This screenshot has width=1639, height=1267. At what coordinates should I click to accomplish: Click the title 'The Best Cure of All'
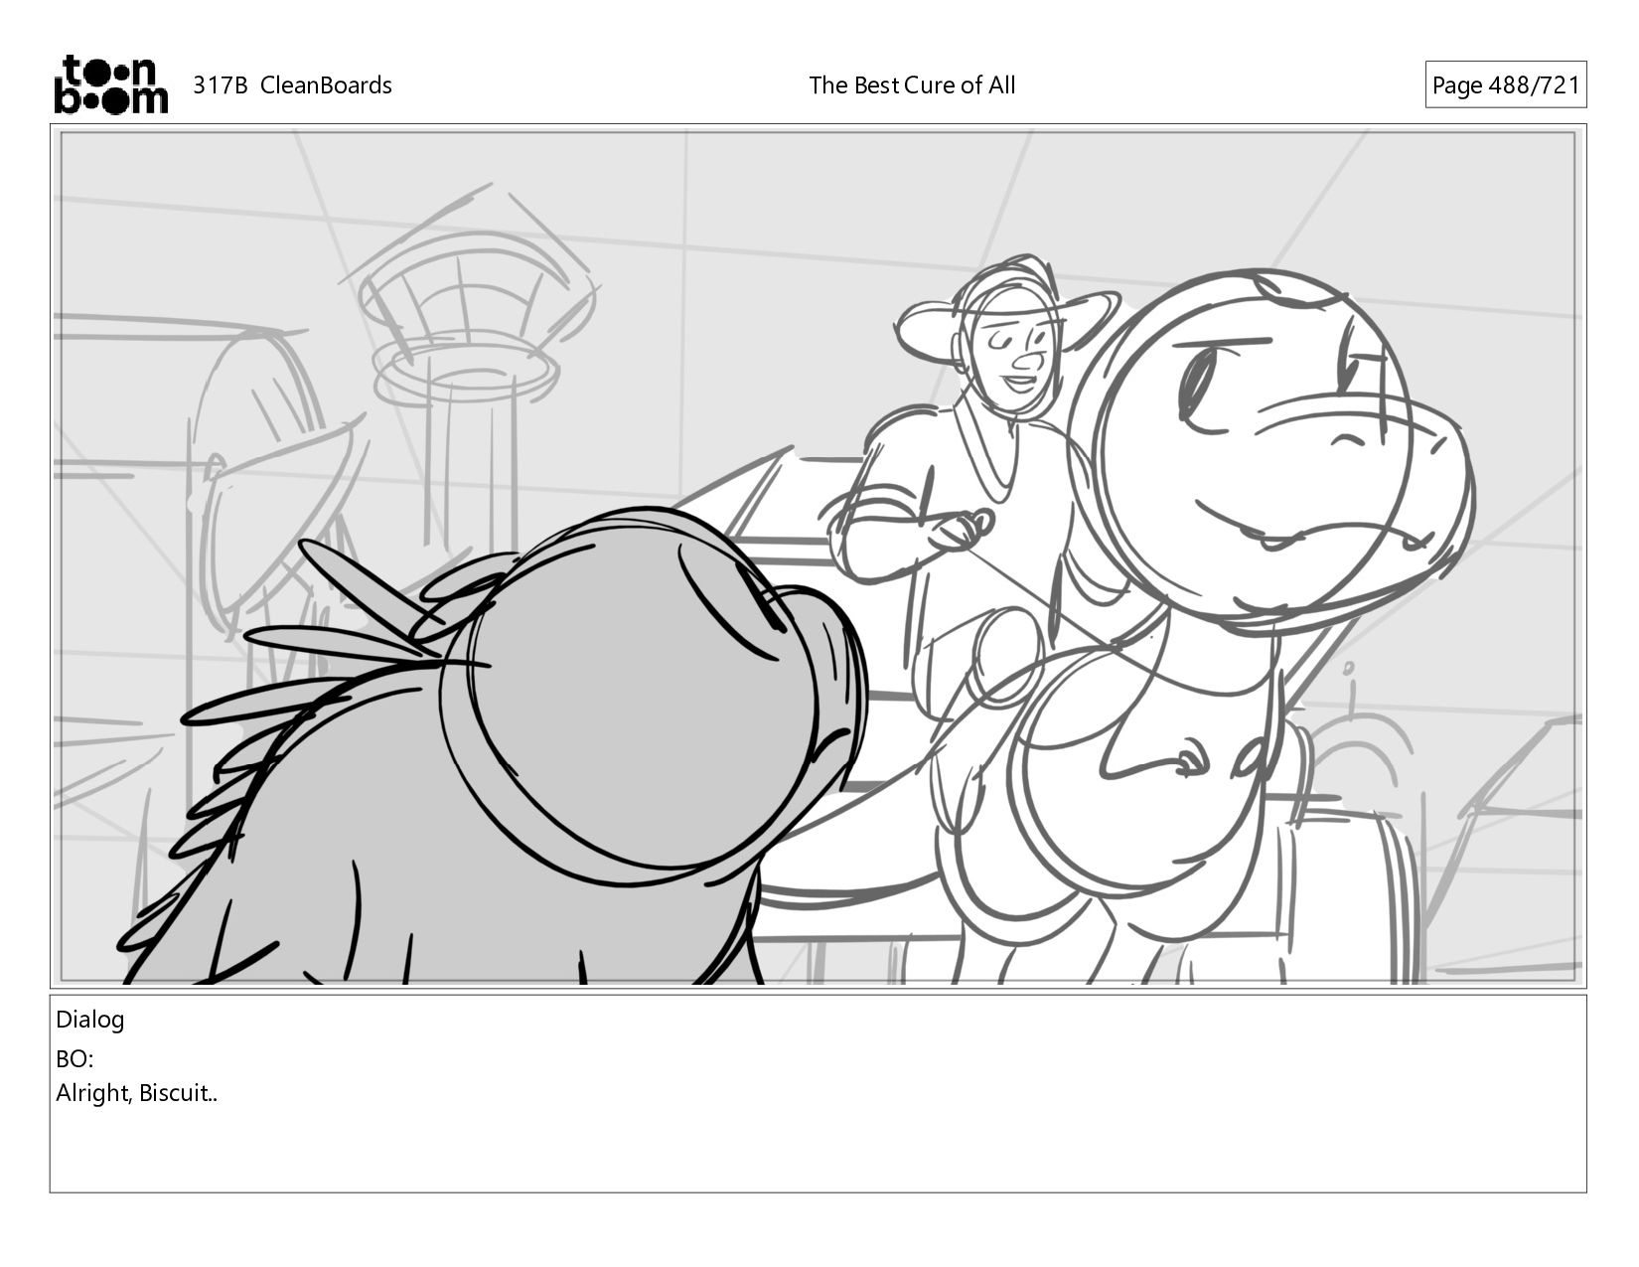click(x=912, y=85)
